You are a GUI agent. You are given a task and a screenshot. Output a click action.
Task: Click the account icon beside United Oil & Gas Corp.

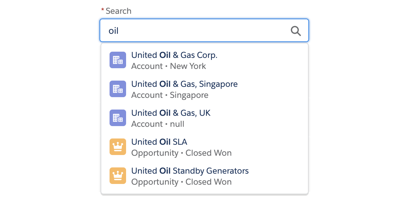tap(117, 60)
